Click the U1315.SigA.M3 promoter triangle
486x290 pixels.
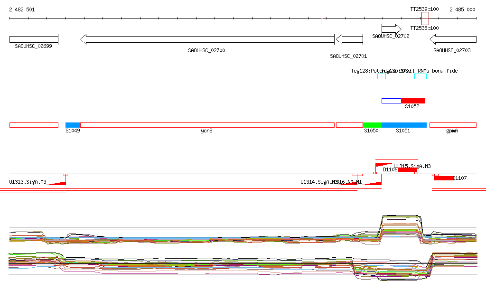coord(384,165)
